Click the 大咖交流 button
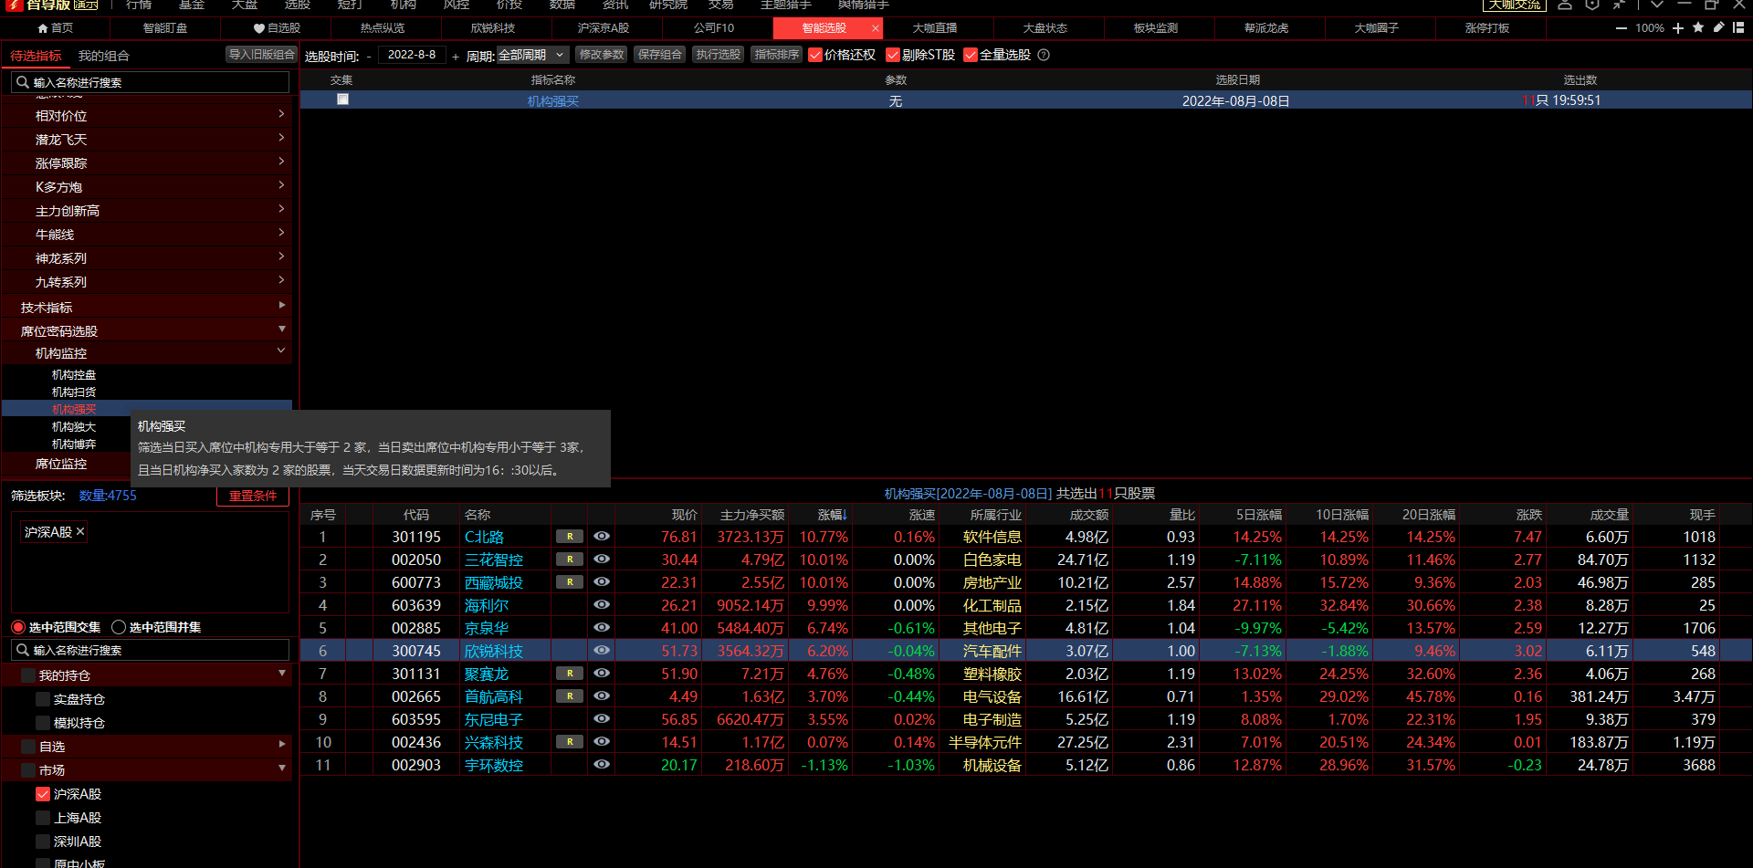The width and height of the screenshot is (1753, 868). (1515, 5)
